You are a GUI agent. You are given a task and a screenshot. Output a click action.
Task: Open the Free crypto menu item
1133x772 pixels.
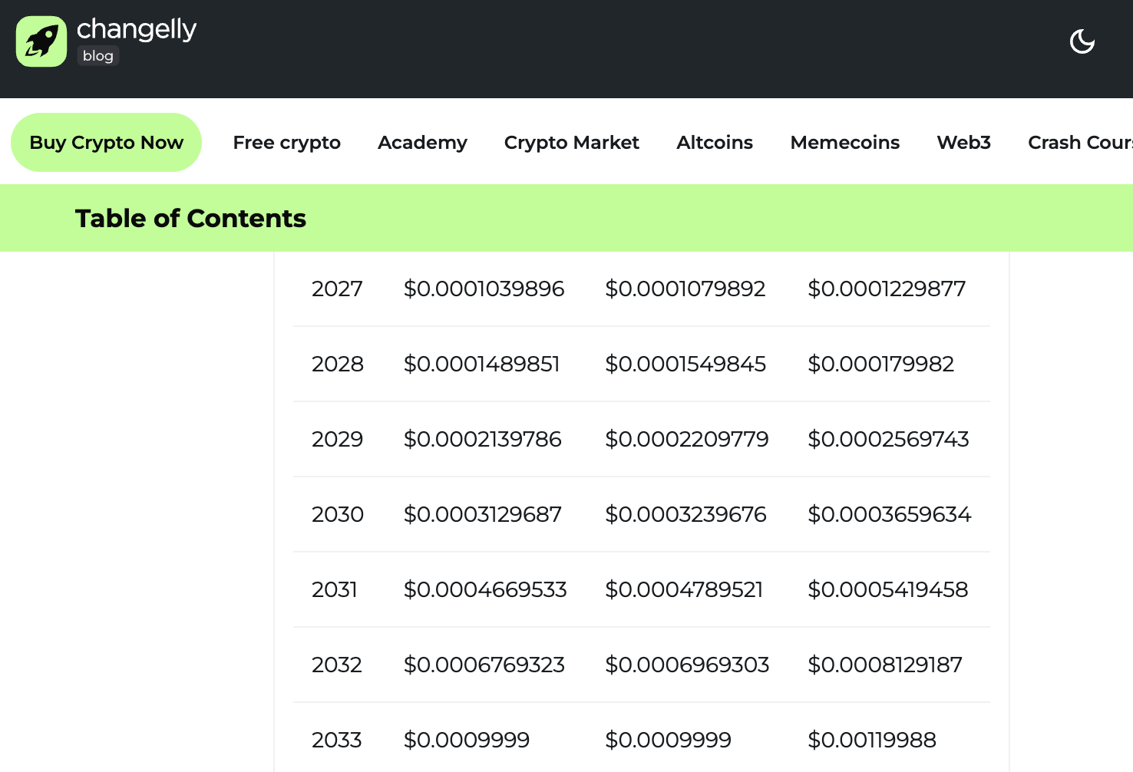coord(286,143)
